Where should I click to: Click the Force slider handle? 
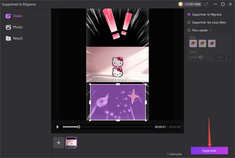click(x=201, y=57)
